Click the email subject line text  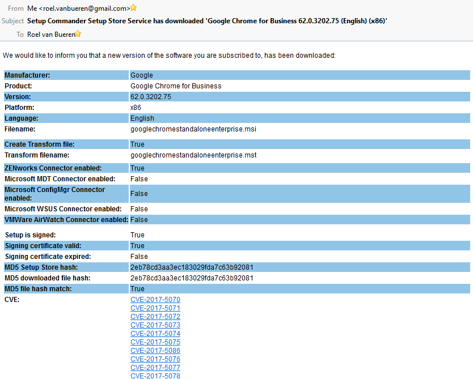[x=207, y=21]
